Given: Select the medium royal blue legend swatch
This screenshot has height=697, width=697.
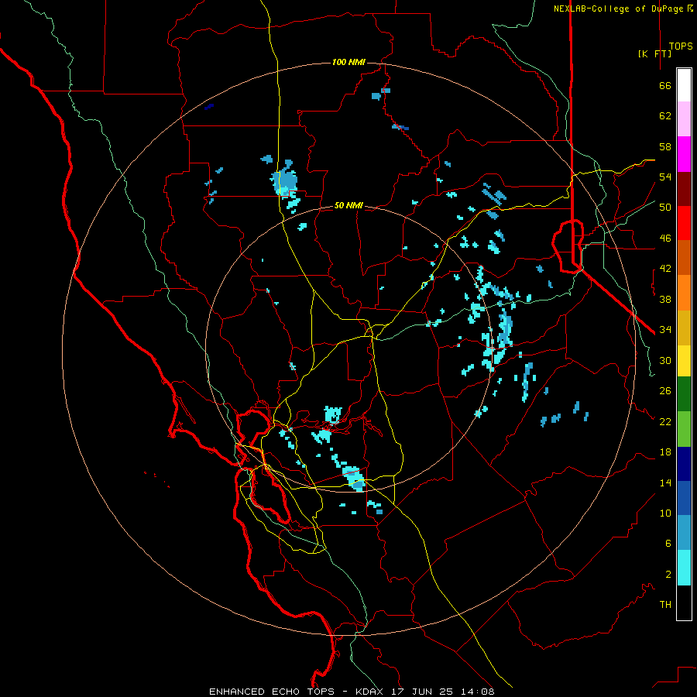Looking at the screenshot, I should click(x=684, y=498).
